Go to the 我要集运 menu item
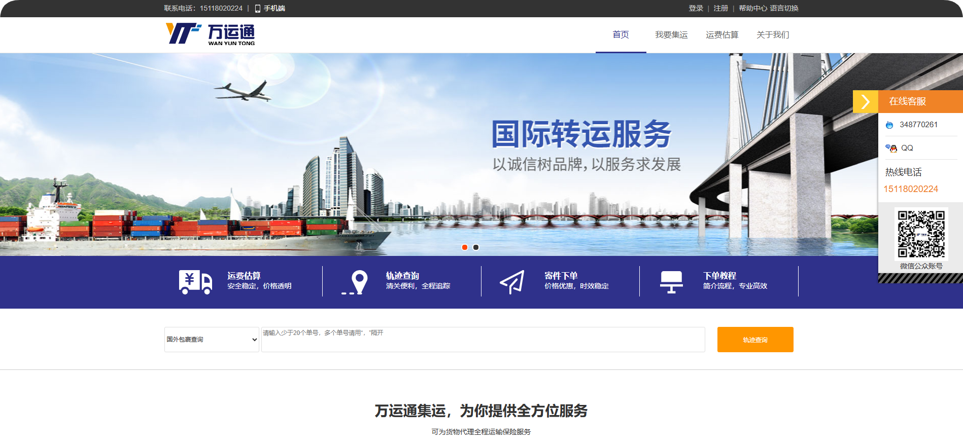The width and height of the screenshot is (963, 448). [671, 34]
